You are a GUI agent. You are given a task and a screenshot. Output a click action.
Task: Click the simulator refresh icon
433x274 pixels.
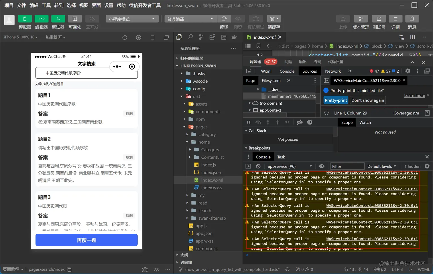click(125, 37)
